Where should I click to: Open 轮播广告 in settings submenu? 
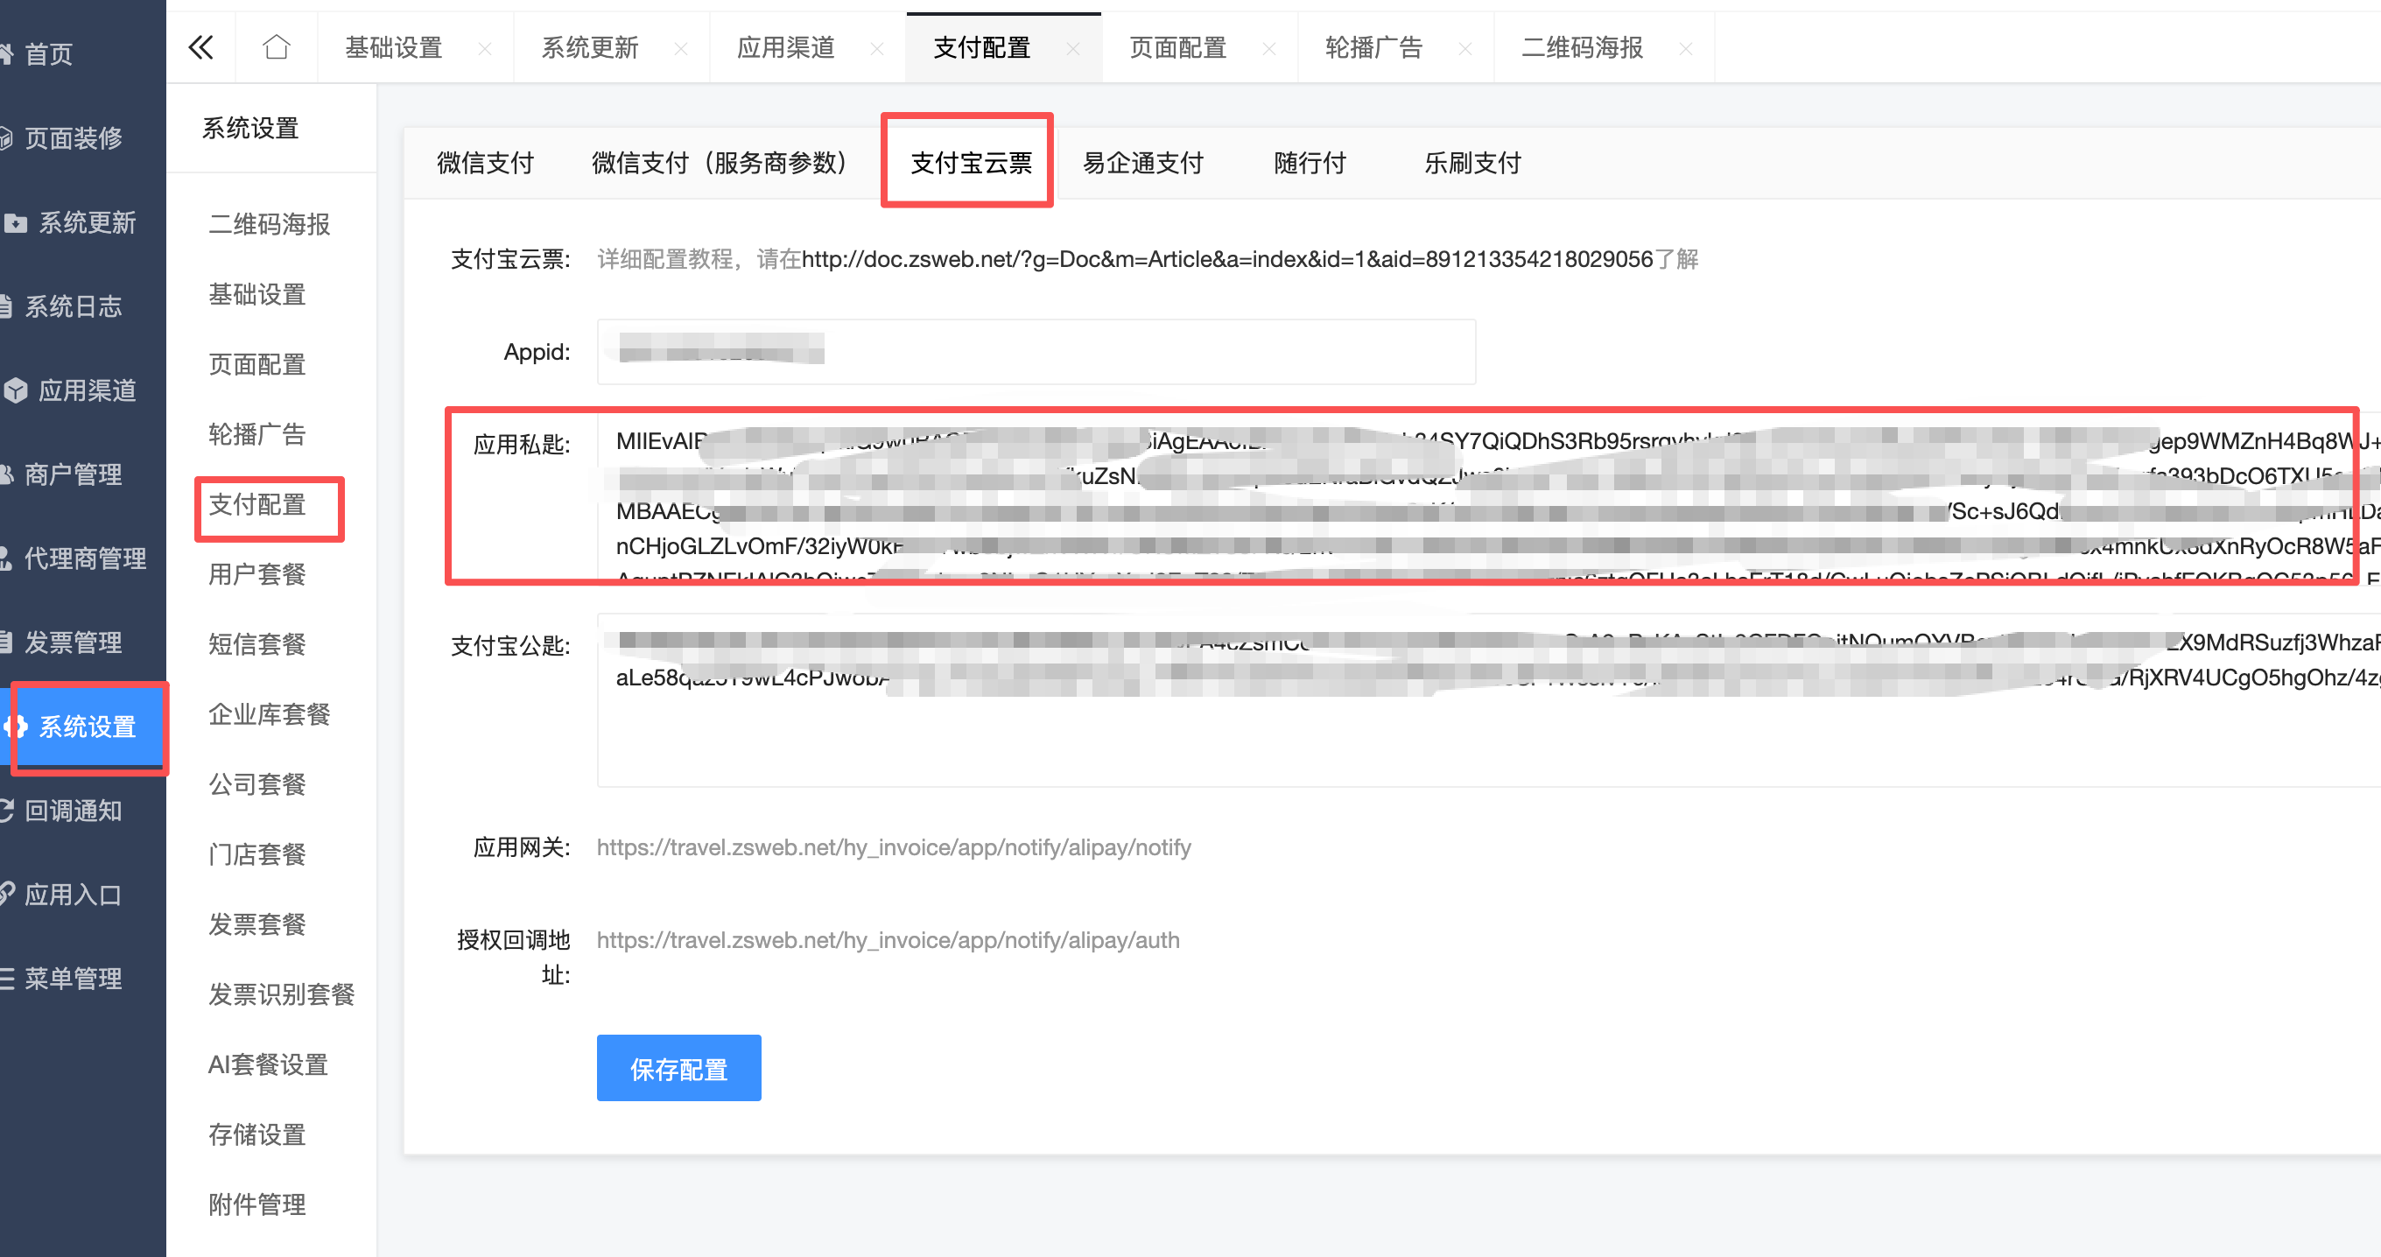point(257,433)
